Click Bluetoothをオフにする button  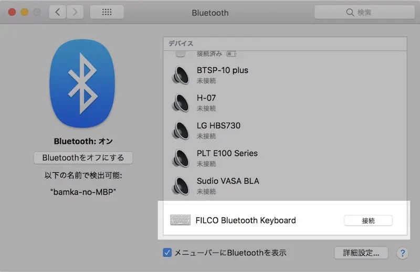click(83, 158)
